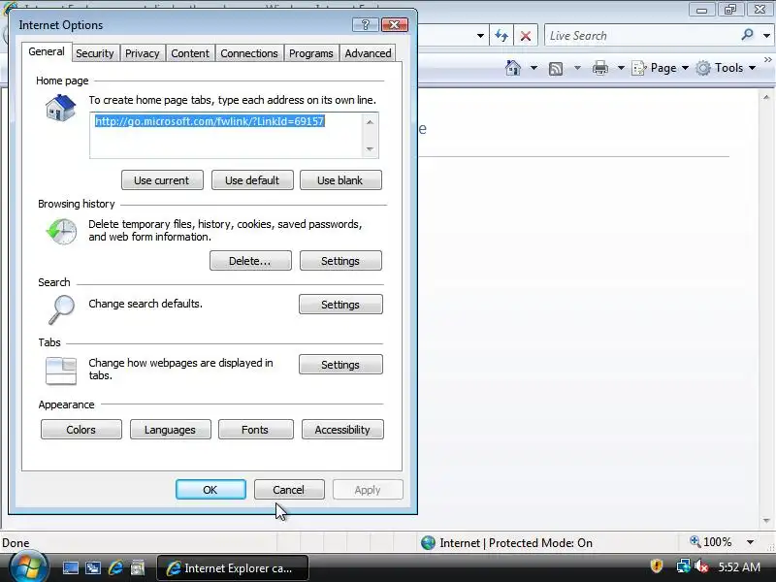Image resolution: width=776 pixels, height=582 pixels.
Task: Click the Refresh icon in the browser address bar
Action: (501, 36)
